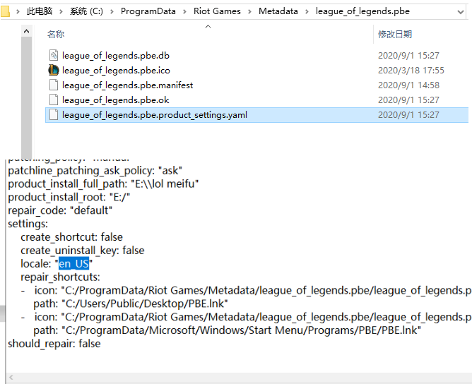The height and width of the screenshot is (384, 472).
Task: Click the league_of_legends.pbe.ok file icon
Action: click(54, 100)
